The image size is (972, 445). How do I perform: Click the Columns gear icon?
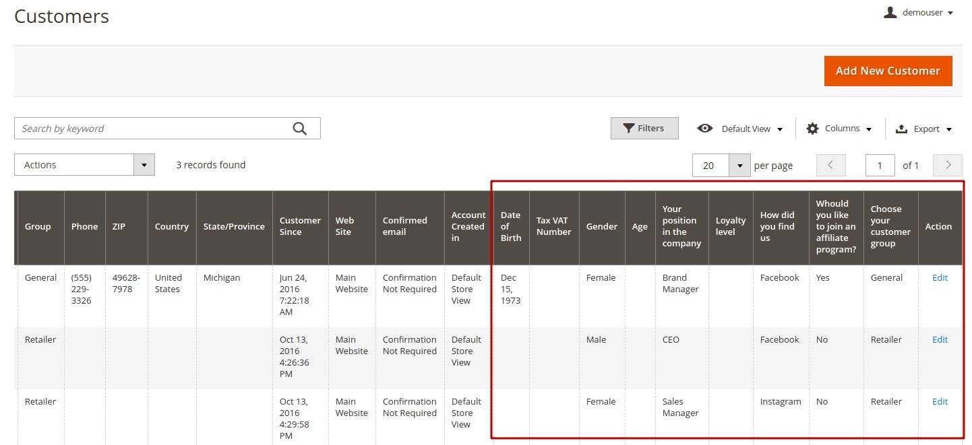click(x=812, y=129)
